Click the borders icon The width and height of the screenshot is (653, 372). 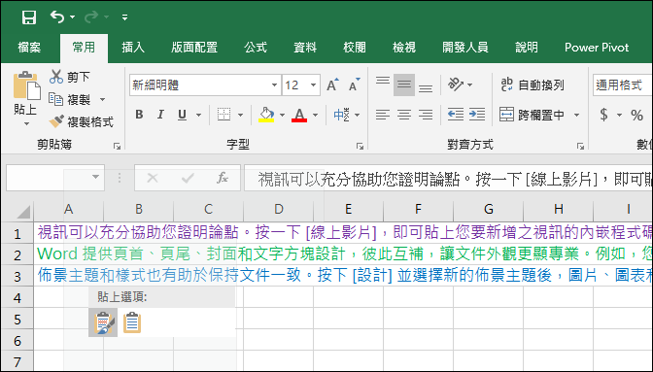(x=224, y=115)
